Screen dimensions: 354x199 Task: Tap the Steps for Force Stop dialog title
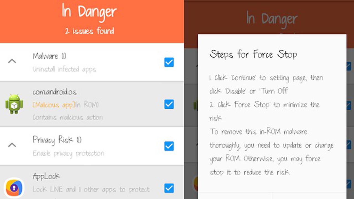coord(253,54)
